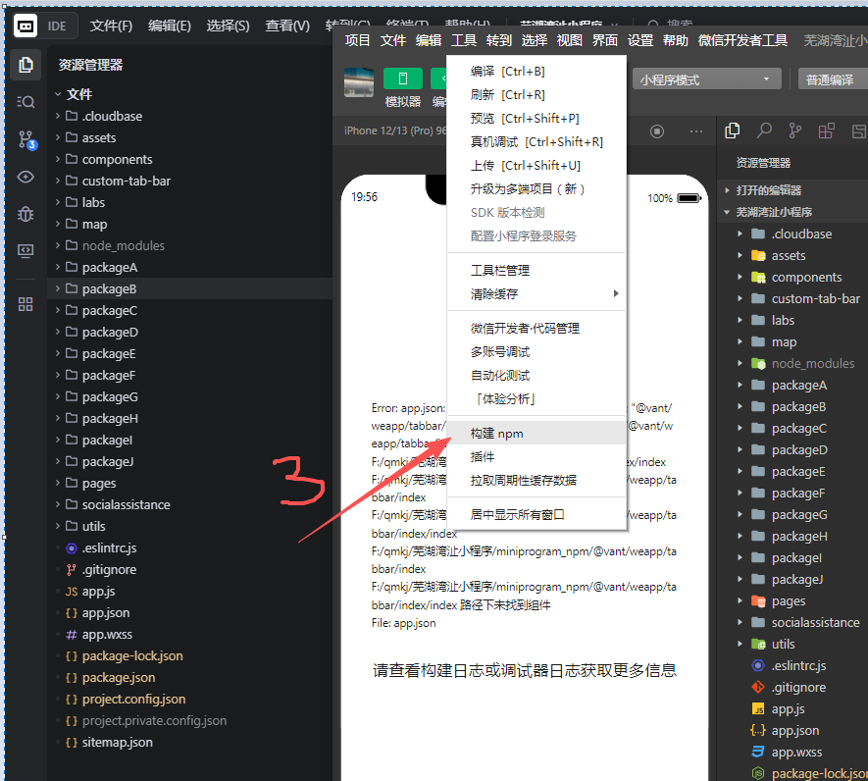
Task: Select 构建 npm from the tools menu
Action: 497,433
